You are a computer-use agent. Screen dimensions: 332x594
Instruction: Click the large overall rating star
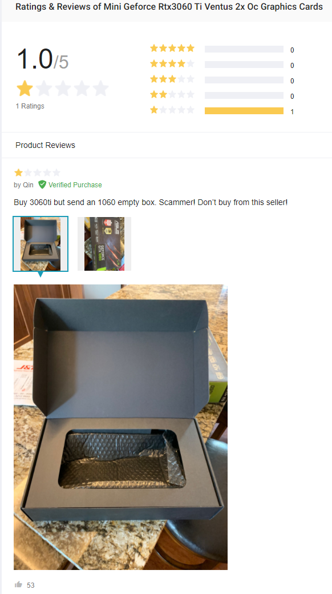(25, 89)
